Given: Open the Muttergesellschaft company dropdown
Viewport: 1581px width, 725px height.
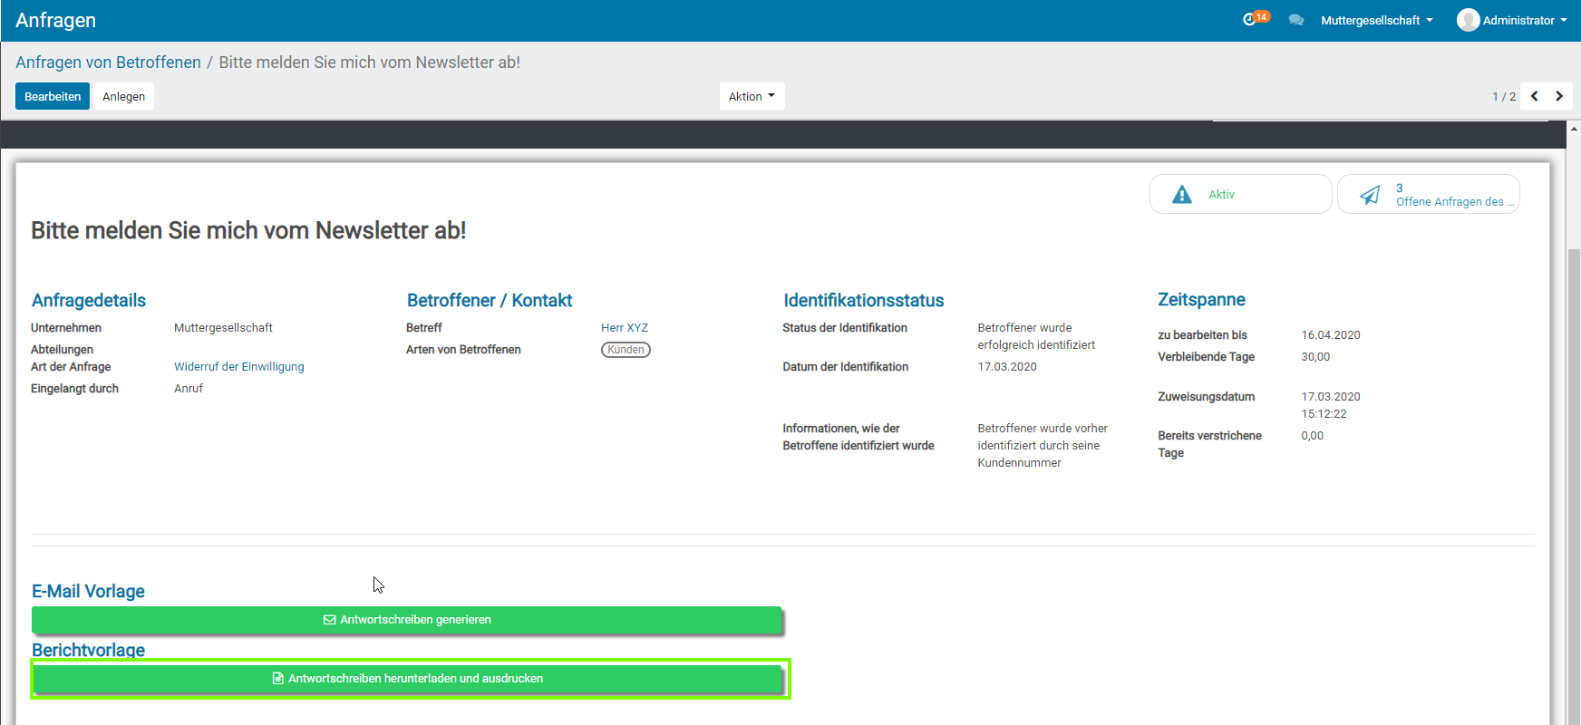Looking at the screenshot, I should tap(1376, 20).
